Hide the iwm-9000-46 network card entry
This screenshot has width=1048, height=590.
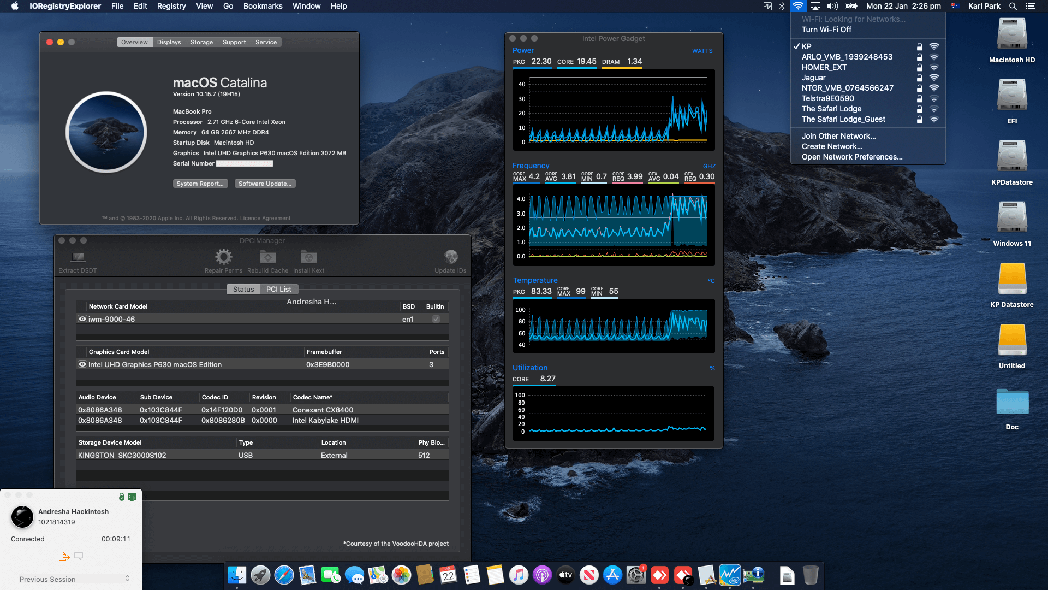(82, 318)
